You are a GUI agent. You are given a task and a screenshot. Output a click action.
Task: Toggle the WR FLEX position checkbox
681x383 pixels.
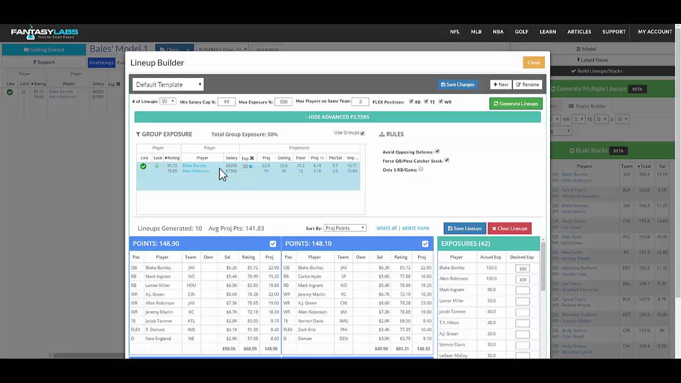coord(441,102)
